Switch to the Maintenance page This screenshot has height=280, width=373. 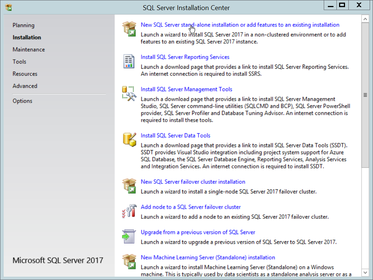coord(29,50)
